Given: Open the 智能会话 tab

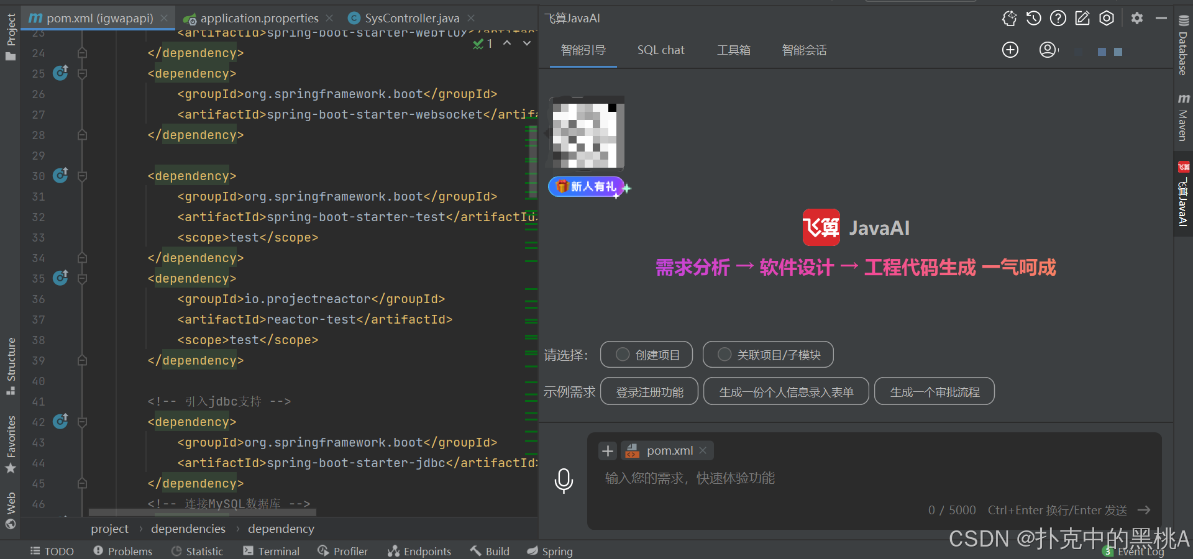Looking at the screenshot, I should click(804, 50).
